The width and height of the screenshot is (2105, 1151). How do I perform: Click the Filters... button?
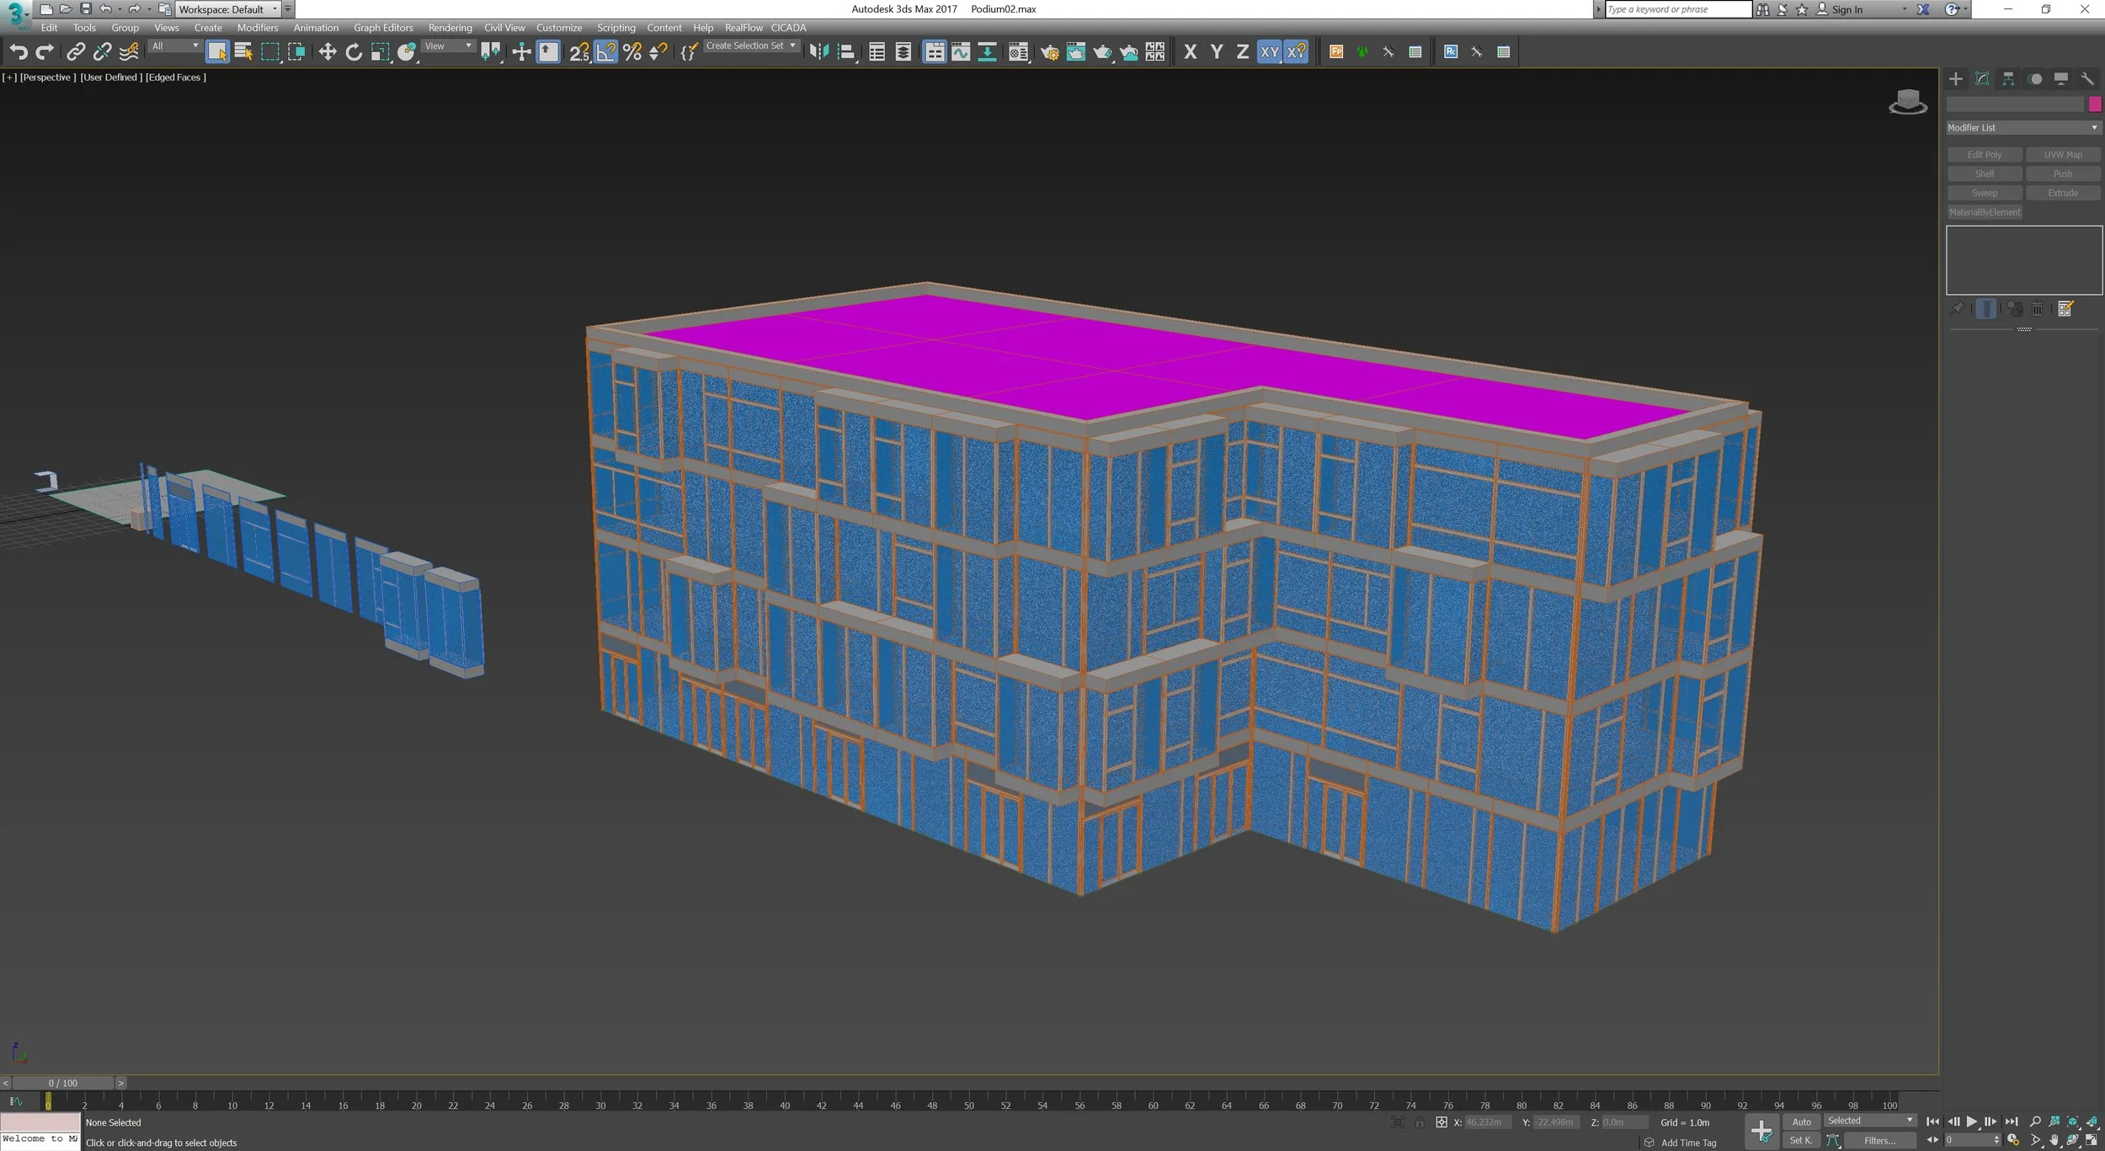coord(1879,1141)
